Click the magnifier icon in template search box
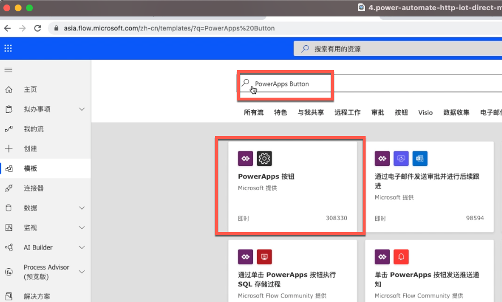Viewport: 502px width, 302px height. pyautogui.click(x=245, y=82)
